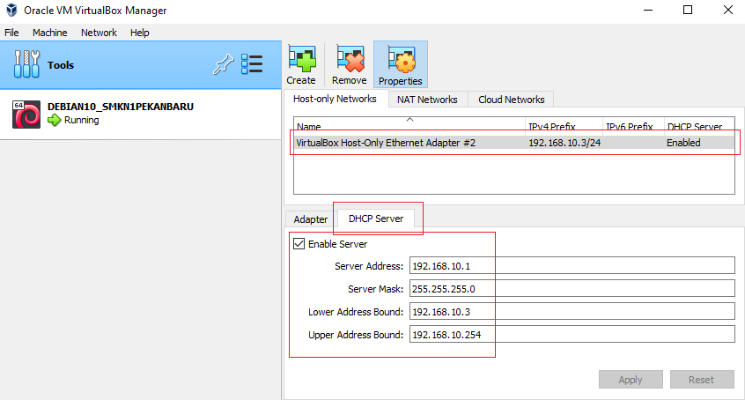Select the Tools wrench icon entry
Viewport: 745px width, 400px height.
26,64
